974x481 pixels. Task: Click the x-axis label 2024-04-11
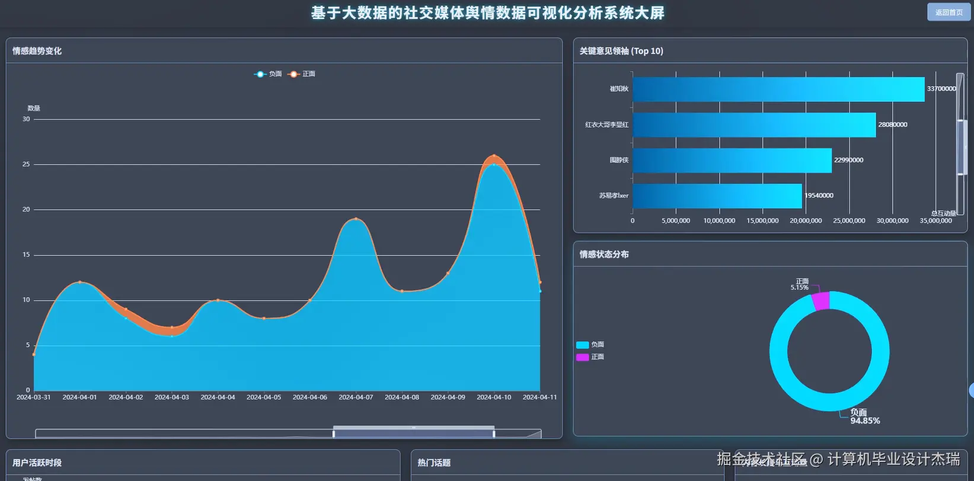tap(540, 397)
